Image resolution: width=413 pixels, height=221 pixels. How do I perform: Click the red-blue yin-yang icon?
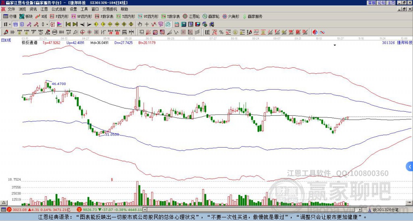pyautogui.click(x=315, y=32)
